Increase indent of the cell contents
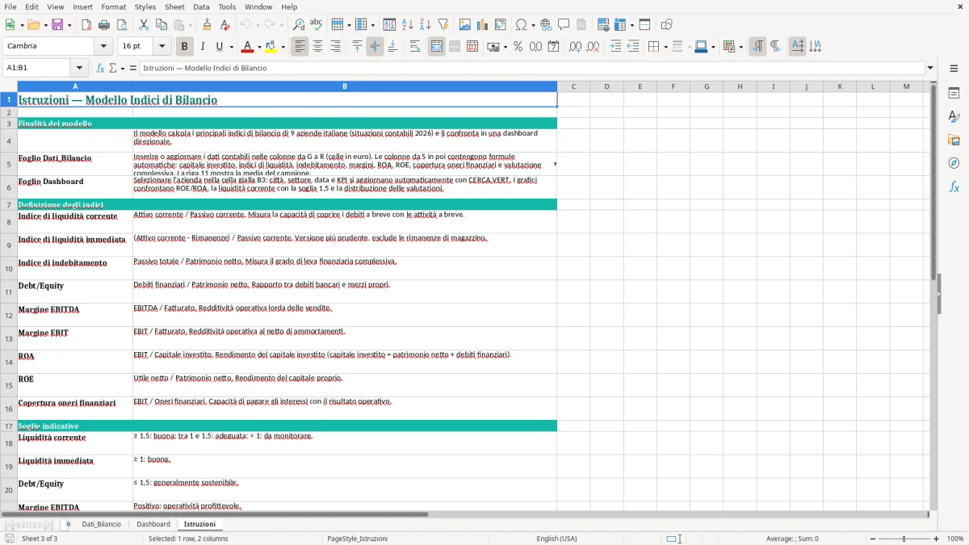Image resolution: width=969 pixels, height=545 pixels. pos(615,47)
